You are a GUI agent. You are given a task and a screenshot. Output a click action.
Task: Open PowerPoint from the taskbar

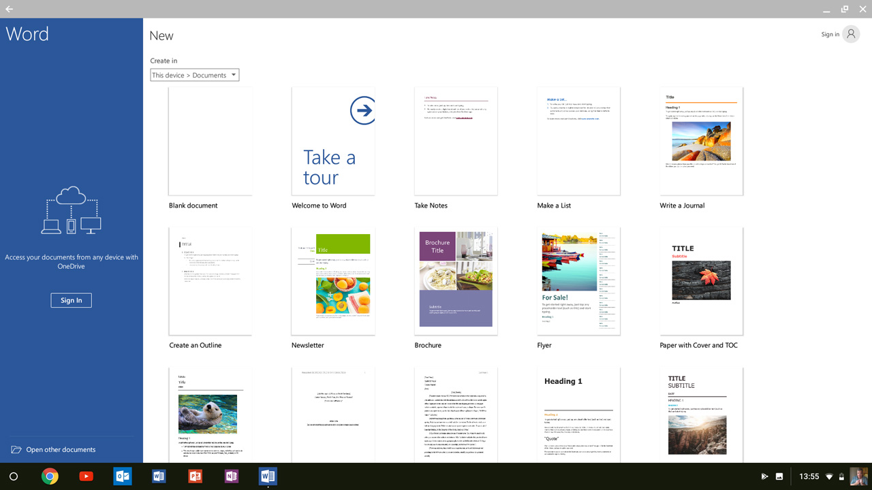(195, 476)
